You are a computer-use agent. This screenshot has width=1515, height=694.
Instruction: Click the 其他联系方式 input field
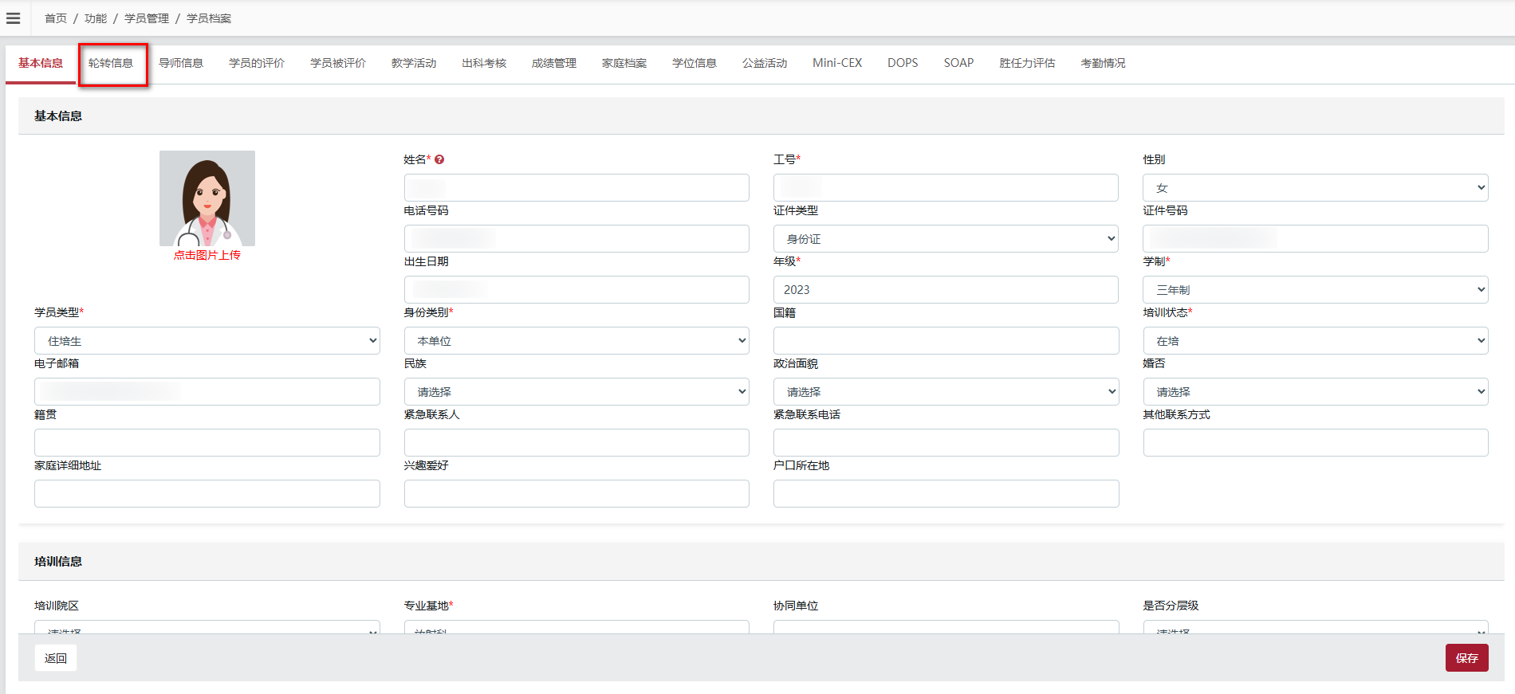[1316, 443]
